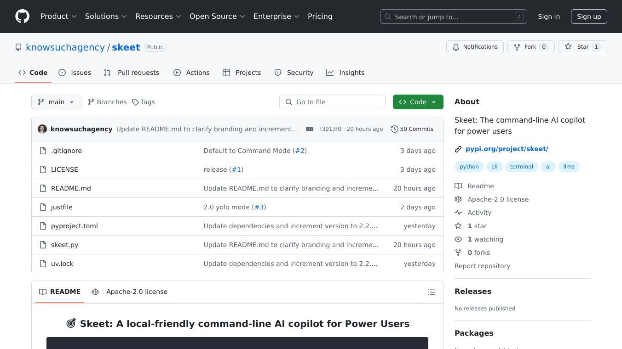Screen dimensions: 622x349
Task: Star the skeet repository
Action: 582,47
